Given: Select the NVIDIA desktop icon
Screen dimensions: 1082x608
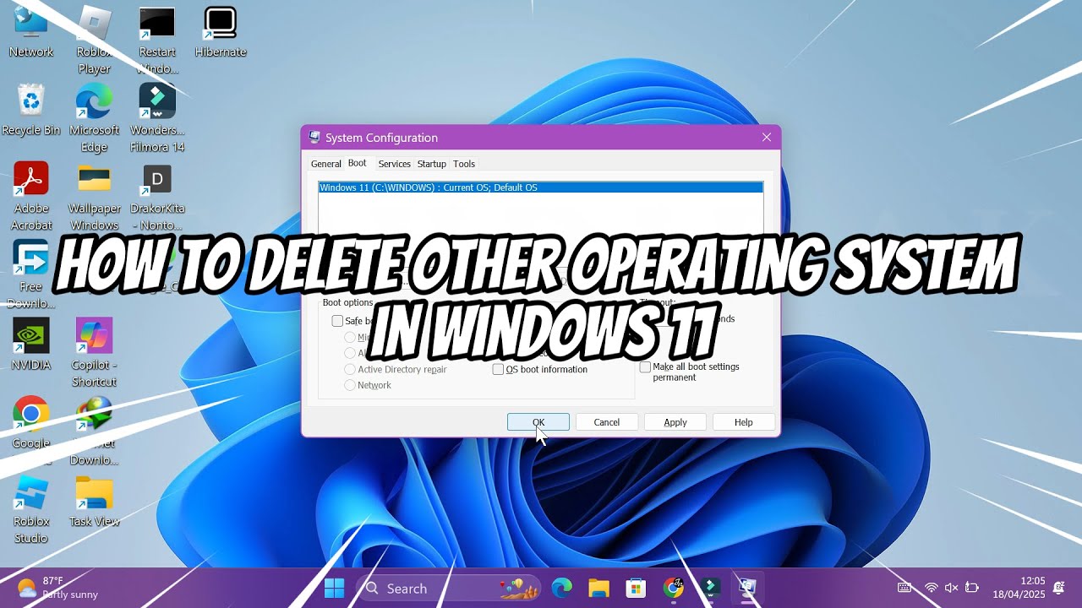Looking at the screenshot, I should (x=31, y=345).
